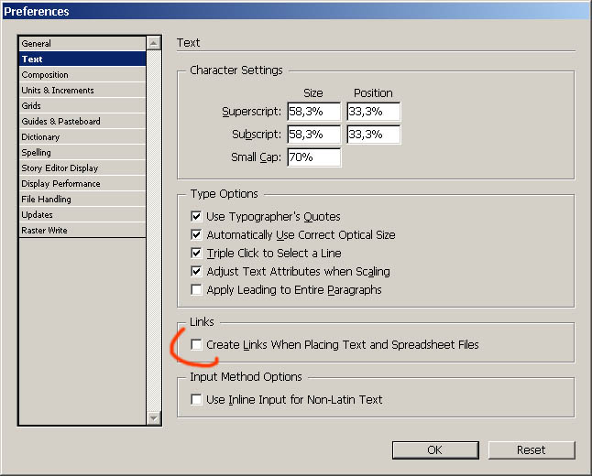This screenshot has height=476, width=592.
Task: Open Guides & Pasteboard preferences
Action: click(82, 121)
